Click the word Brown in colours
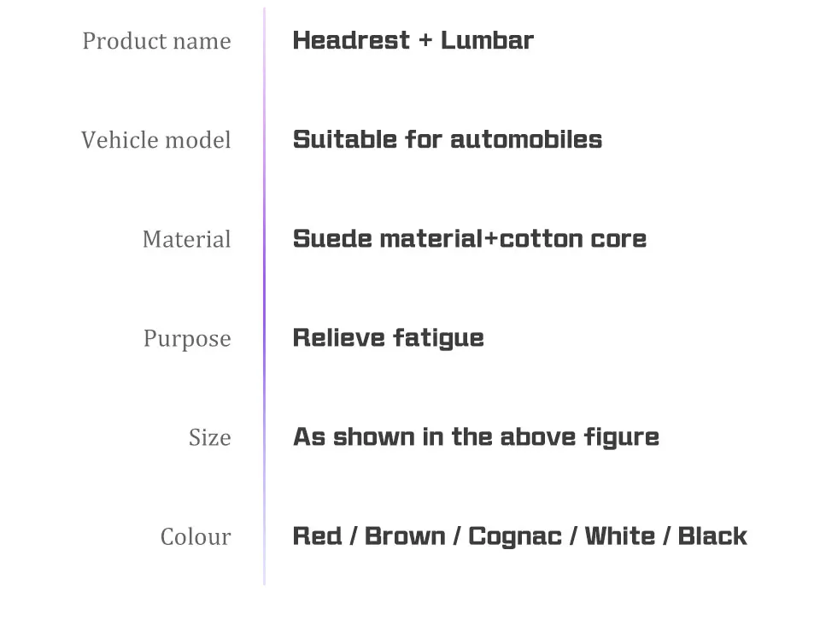The width and height of the screenshot is (820, 626). point(405,536)
